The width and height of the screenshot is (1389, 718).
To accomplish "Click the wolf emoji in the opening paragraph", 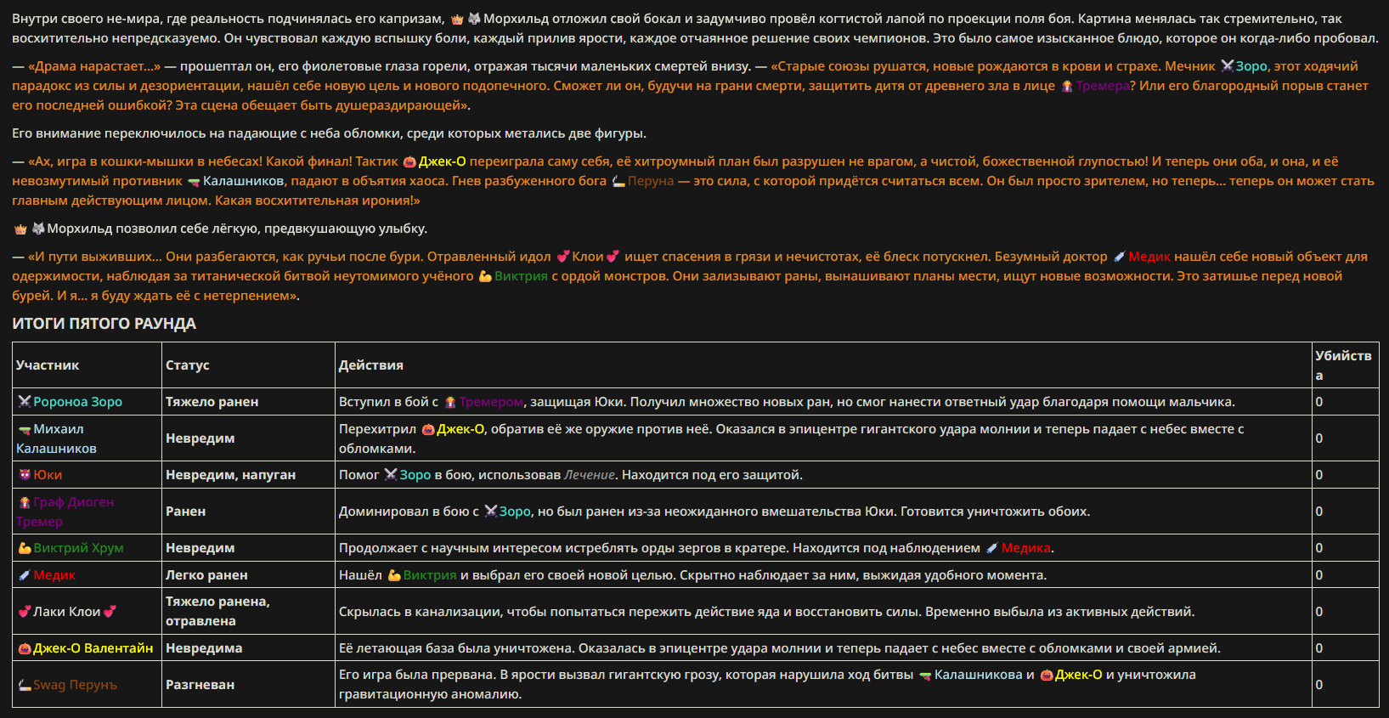I will [474, 19].
